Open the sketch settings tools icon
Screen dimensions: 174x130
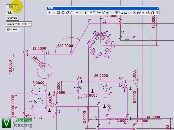(153, 12)
